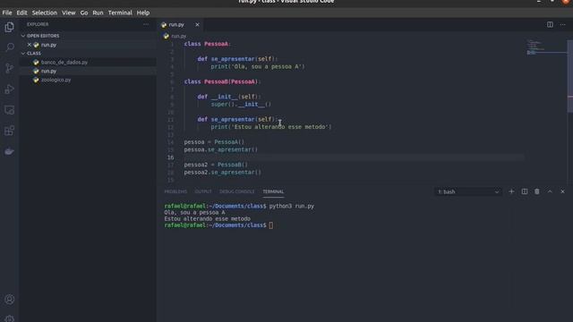Kill the terminal with trash icon
The image size is (573, 322).
tap(537, 191)
